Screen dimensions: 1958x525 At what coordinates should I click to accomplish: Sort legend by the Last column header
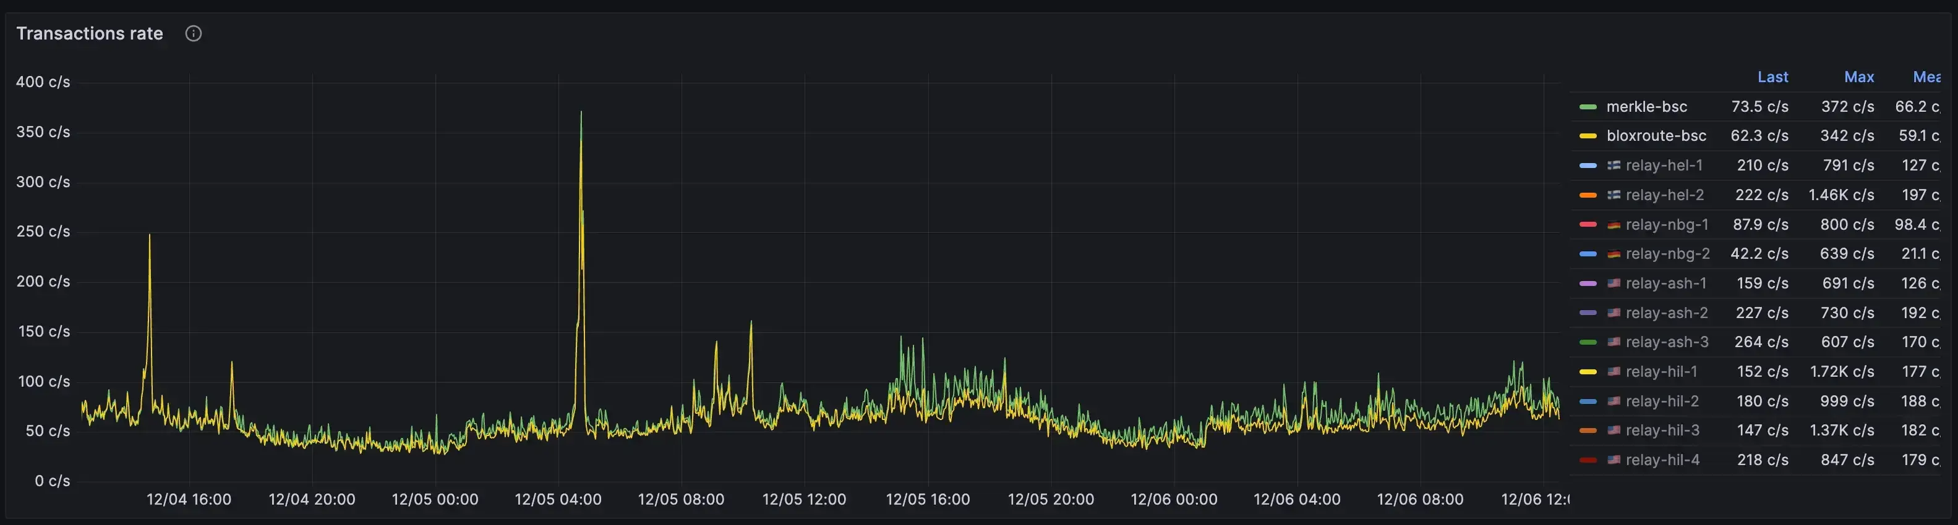pyautogui.click(x=1772, y=77)
